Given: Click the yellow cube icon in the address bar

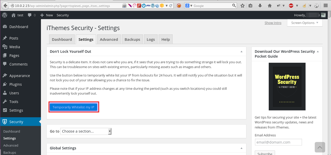Looking at the screenshot, I should [162, 6].
